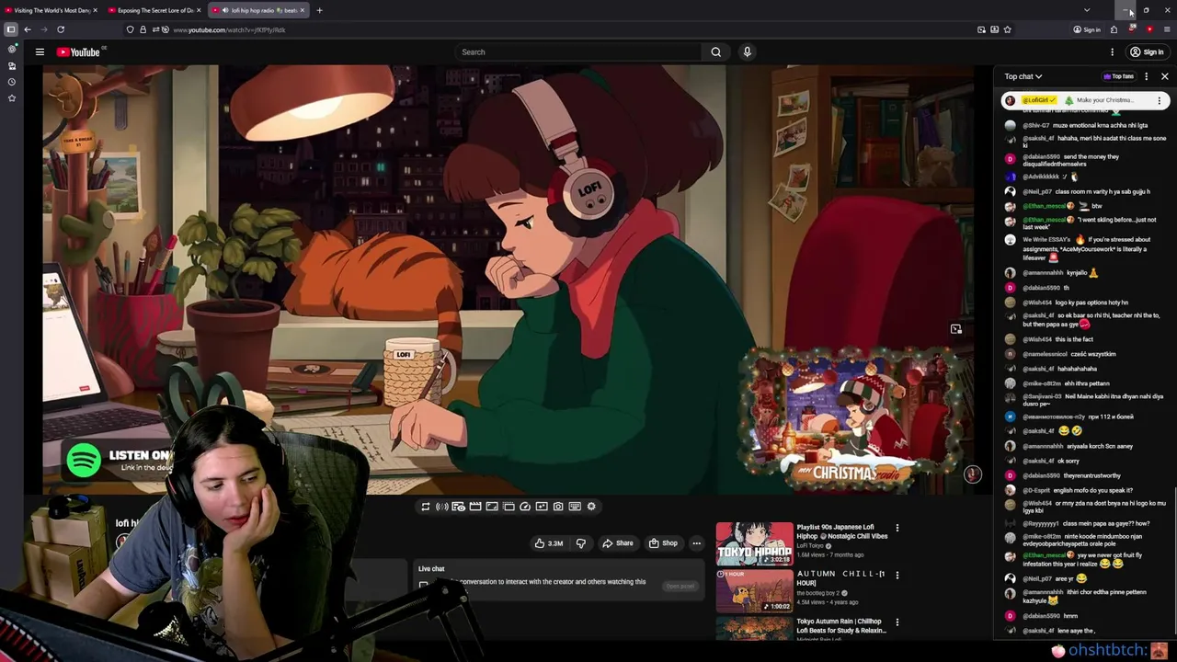Image resolution: width=1177 pixels, height=662 pixels.
Task: Toggle the dashed-border player size icon
Action: click(x=509, y=507)
